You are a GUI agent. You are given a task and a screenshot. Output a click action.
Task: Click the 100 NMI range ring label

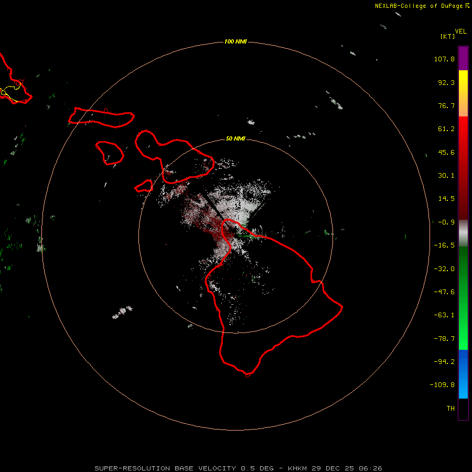pyautogui.click(x=235, y=41)
